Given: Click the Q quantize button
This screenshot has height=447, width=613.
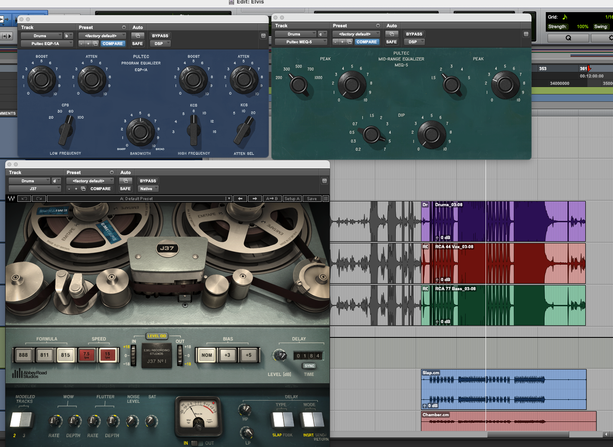Looking at the screenshot, I should point(568,38).
